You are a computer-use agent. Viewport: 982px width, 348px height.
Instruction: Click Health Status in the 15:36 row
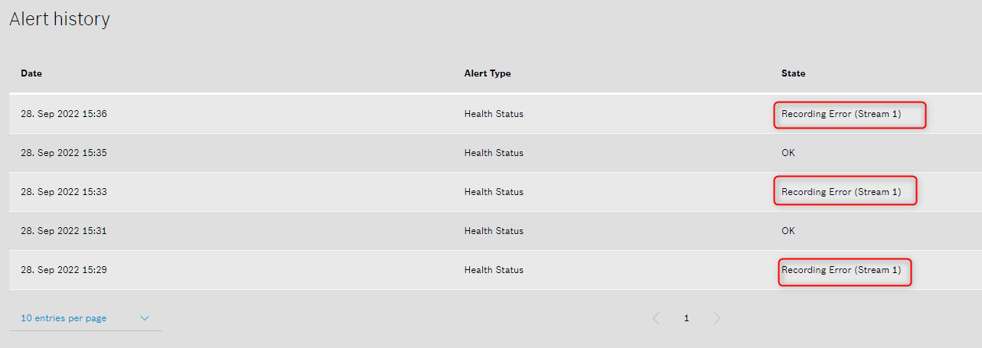[x=494, y=114]
